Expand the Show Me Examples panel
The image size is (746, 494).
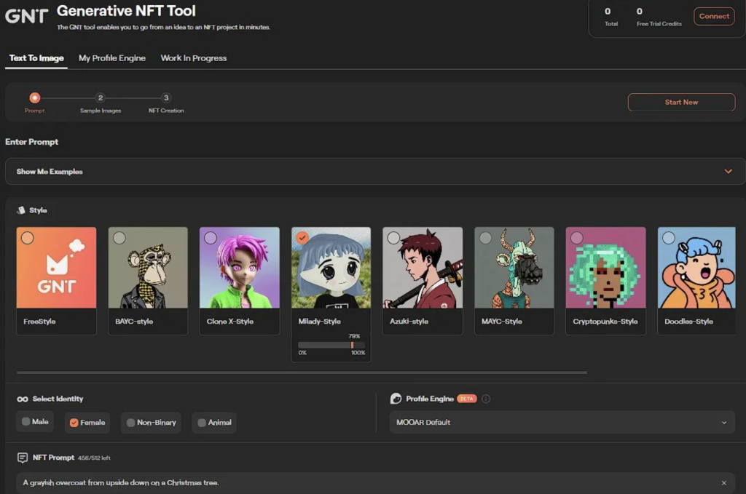(375, 171)
